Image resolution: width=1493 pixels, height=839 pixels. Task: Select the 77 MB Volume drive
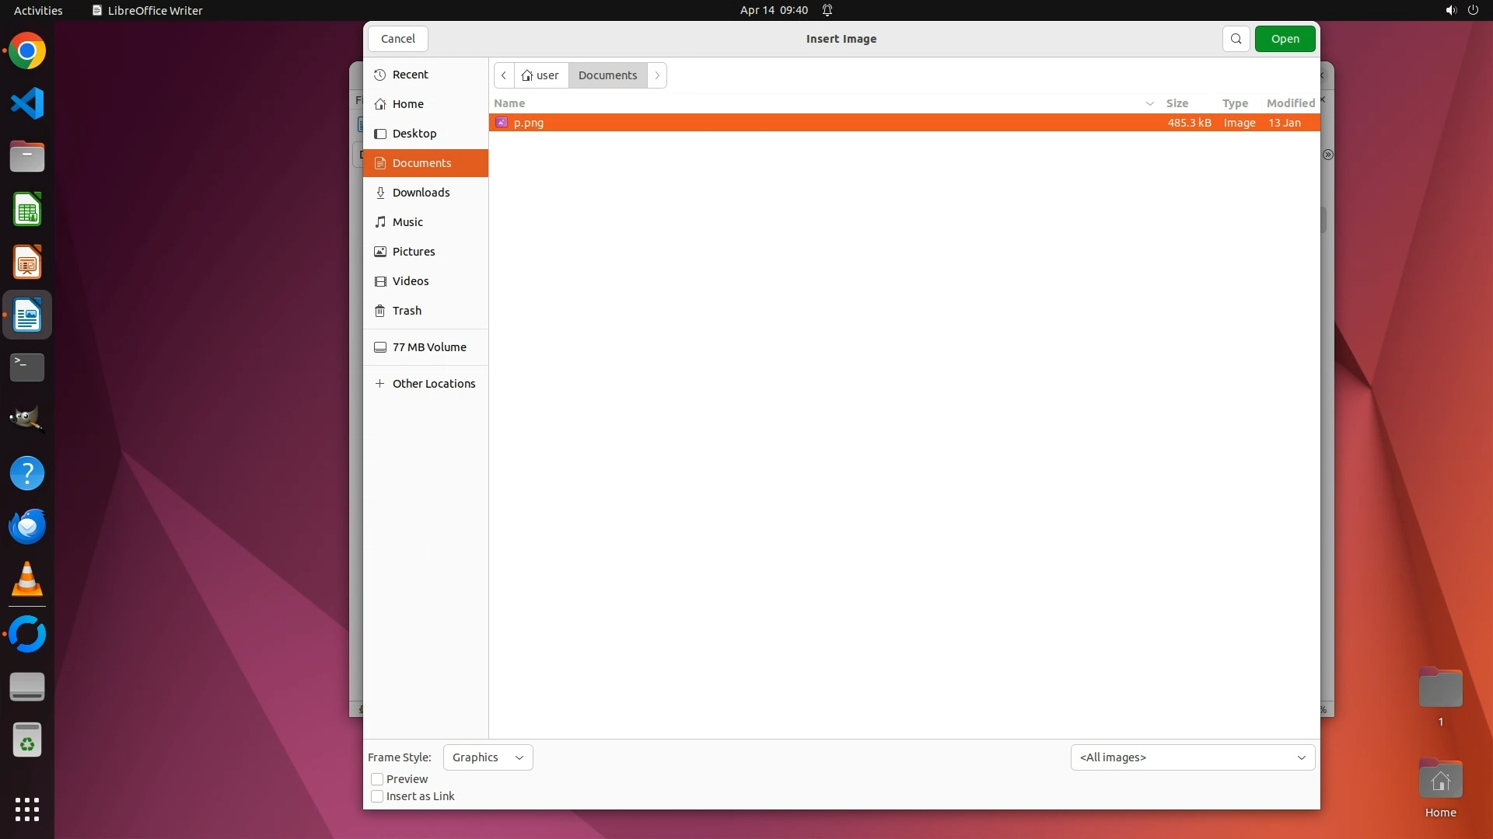coord(428,347)
